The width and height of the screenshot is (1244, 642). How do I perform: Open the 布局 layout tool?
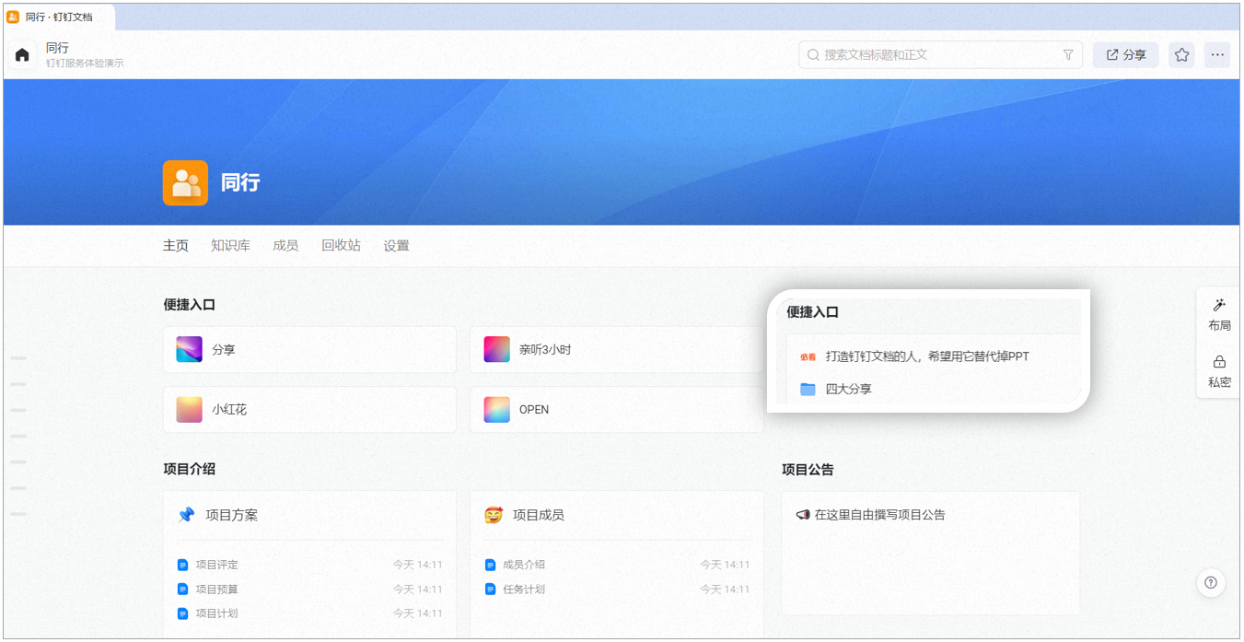(1219, 315)
